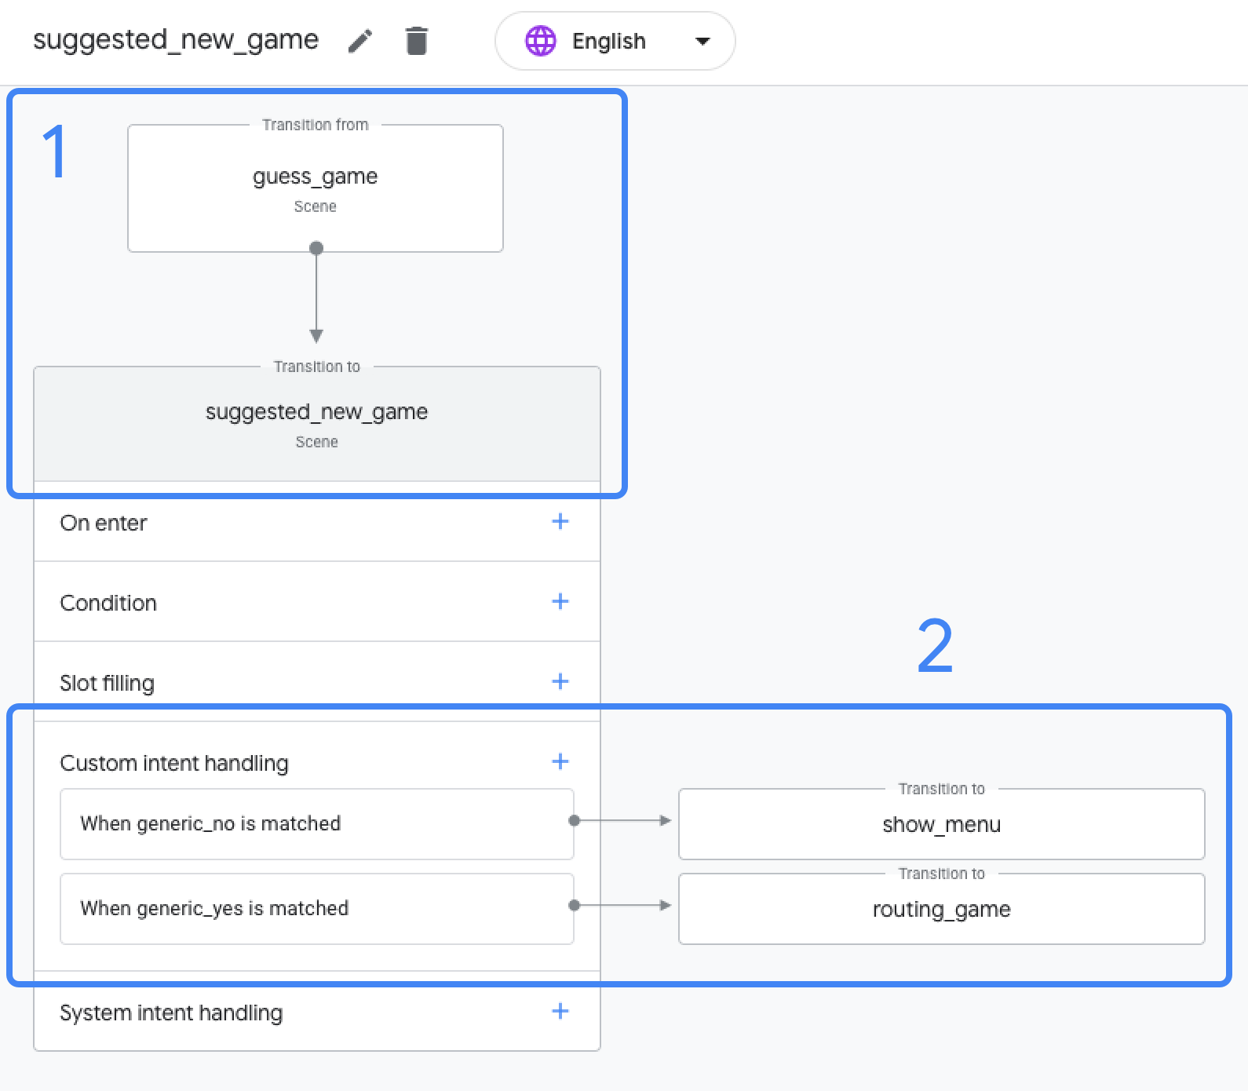
Task: Add a System intent handling entry
Action: click(x=560, y=1012)
